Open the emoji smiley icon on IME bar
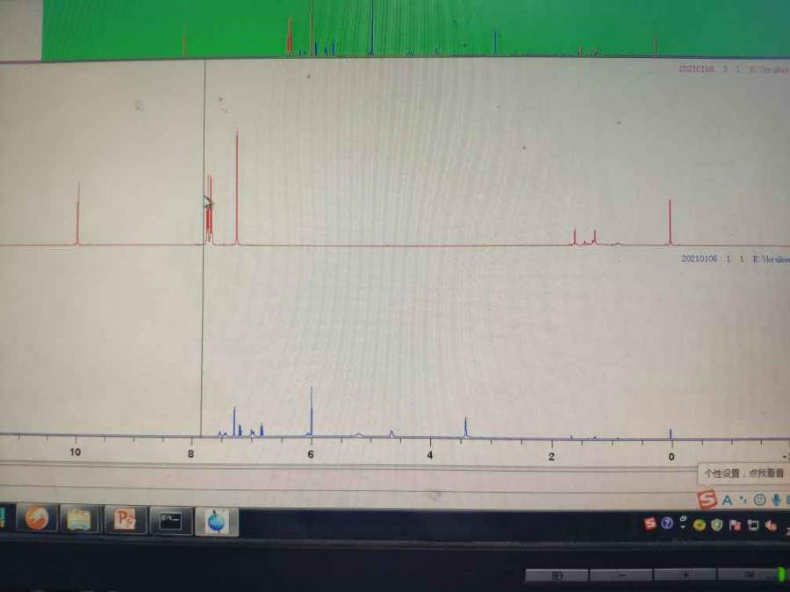 tap(759, 499)
